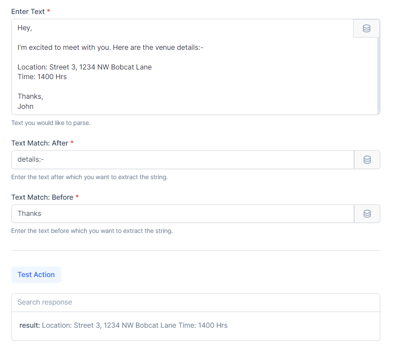Click the 'Text you would like to parse' hint
Screen dimensions: 393x350
click(x=51, y=123)
